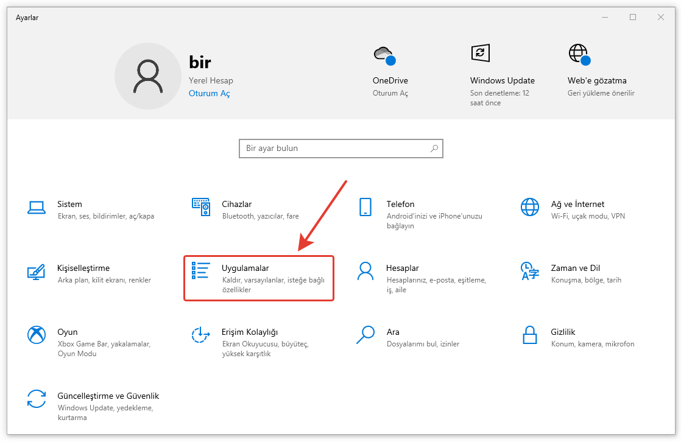Screen dimensions: 681x442
Task: Click the Oturum Aç link under account name
Action: [x=209, y=94]
